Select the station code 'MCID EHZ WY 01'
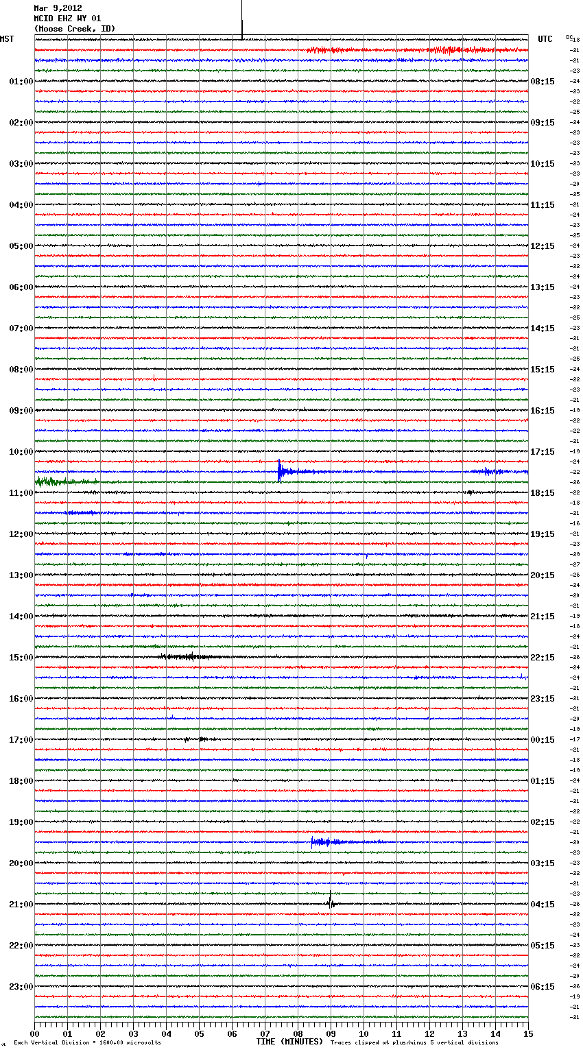The image size is (583, 1052). click(67, 19)
